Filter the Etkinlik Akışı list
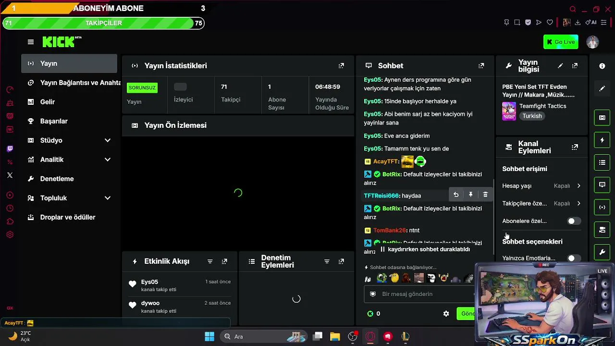Image resolution: width=615 pixels, height=346 pixels. point(210,261)
